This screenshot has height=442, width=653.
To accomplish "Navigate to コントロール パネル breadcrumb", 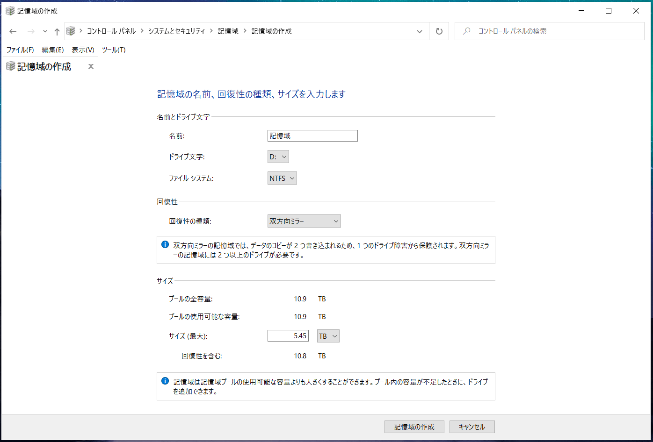I will pyautogui.click(x=111, y=31).
